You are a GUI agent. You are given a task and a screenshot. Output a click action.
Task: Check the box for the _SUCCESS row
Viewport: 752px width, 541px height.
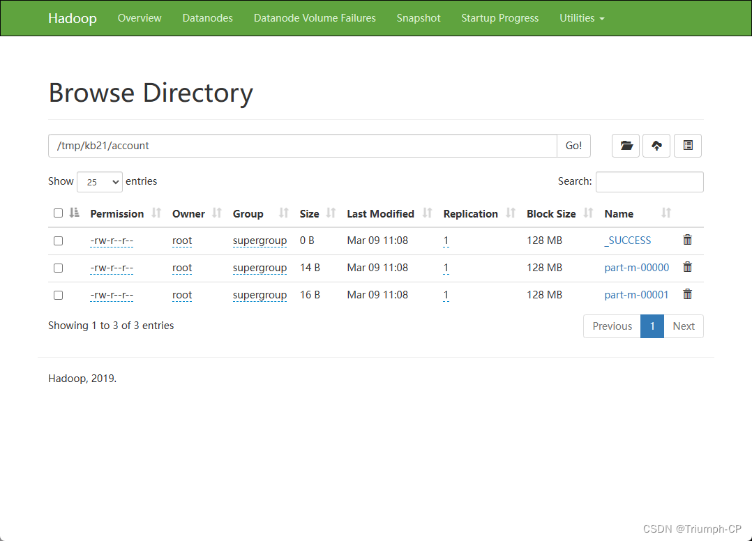[58, 241]
